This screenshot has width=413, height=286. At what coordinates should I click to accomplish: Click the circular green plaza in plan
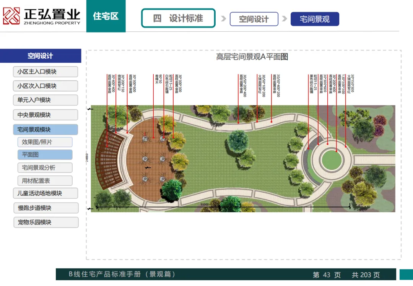tap(332, 159)
